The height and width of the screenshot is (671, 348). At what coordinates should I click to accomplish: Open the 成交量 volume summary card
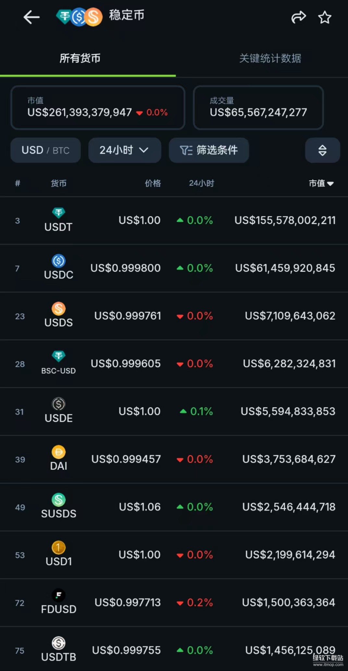[258, 108]
